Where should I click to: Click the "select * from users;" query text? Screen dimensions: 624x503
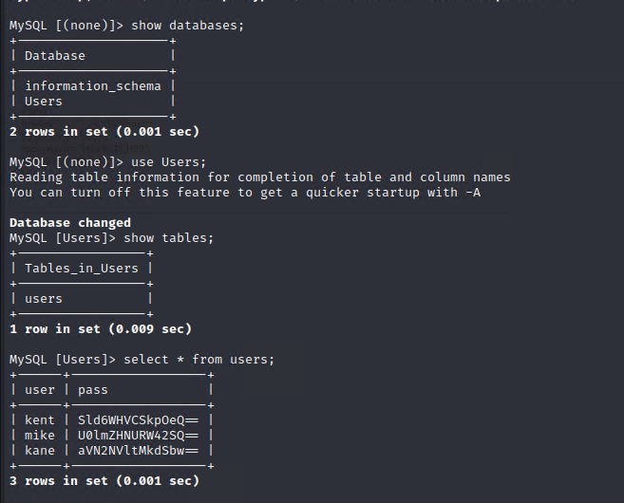pyautogui.click(x=199, y=360)
